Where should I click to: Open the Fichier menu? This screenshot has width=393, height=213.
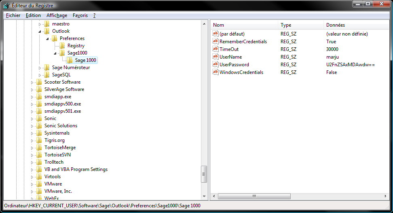[13, 15]
